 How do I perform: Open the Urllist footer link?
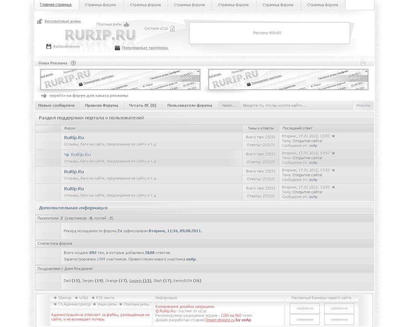point(84,298)
